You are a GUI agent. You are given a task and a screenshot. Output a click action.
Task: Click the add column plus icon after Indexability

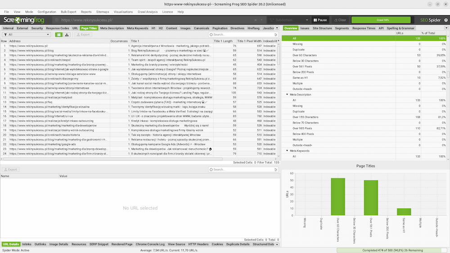(x=279, y=41)
